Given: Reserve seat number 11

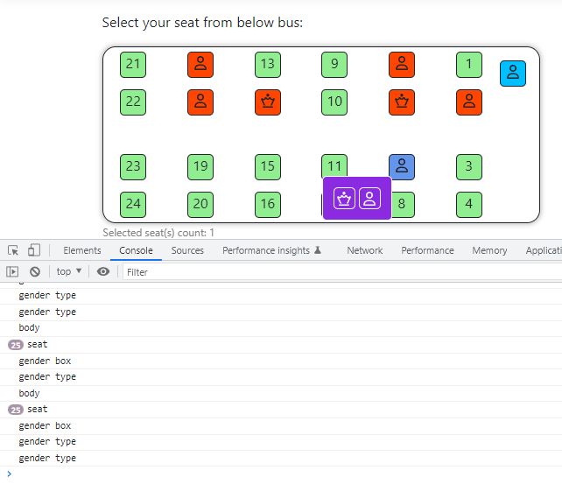Looking at the screenshot, I should pos(334,165).
